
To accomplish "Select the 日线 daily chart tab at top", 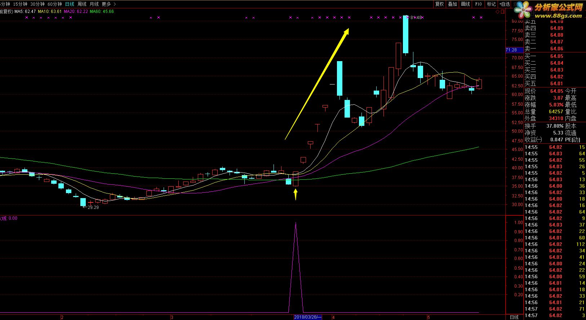I will [x=70, y=4].
